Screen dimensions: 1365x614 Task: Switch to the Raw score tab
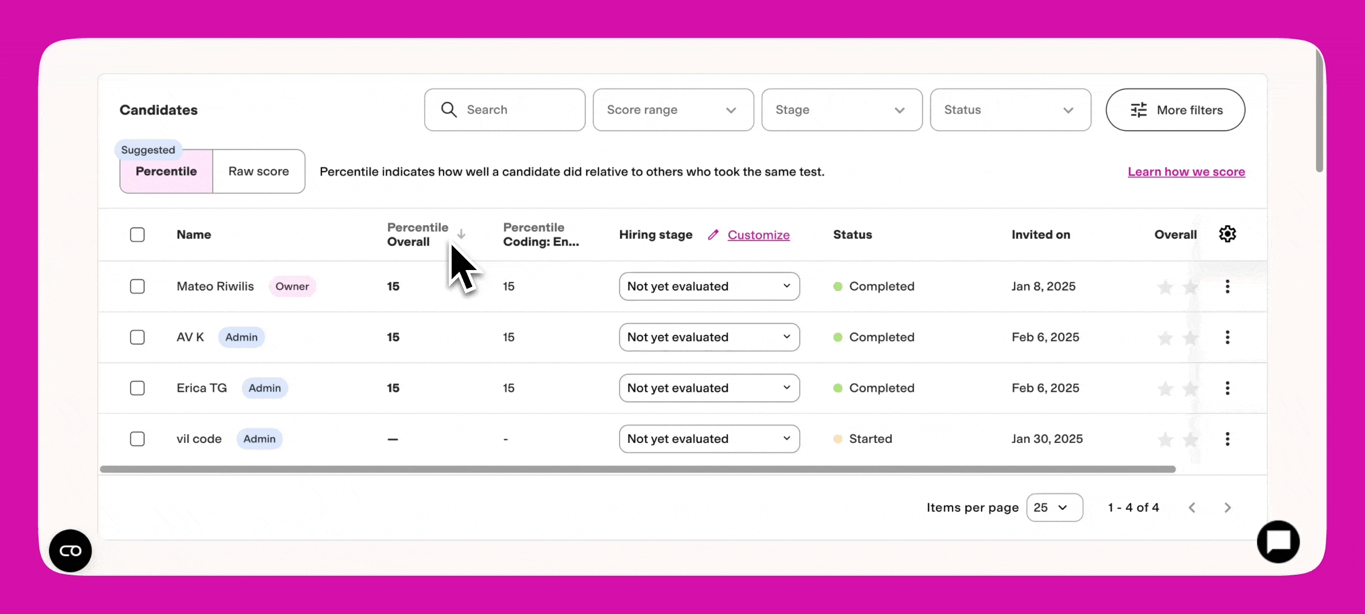(259, 172)
